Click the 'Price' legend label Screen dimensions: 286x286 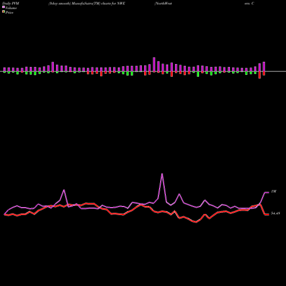pos(9,13)
